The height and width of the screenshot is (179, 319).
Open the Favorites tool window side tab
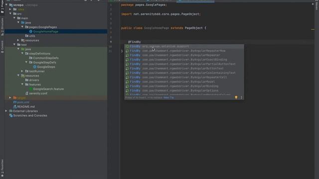tap(2, 168)
